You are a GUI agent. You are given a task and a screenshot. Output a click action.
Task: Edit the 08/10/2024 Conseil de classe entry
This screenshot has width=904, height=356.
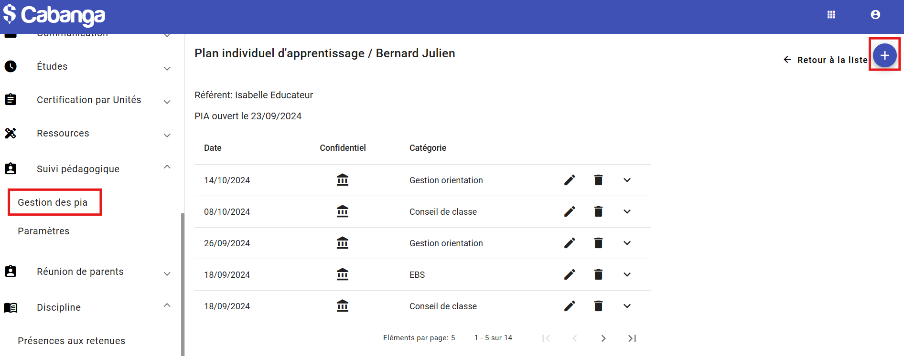pyautogui.click(x=570, y=211)
